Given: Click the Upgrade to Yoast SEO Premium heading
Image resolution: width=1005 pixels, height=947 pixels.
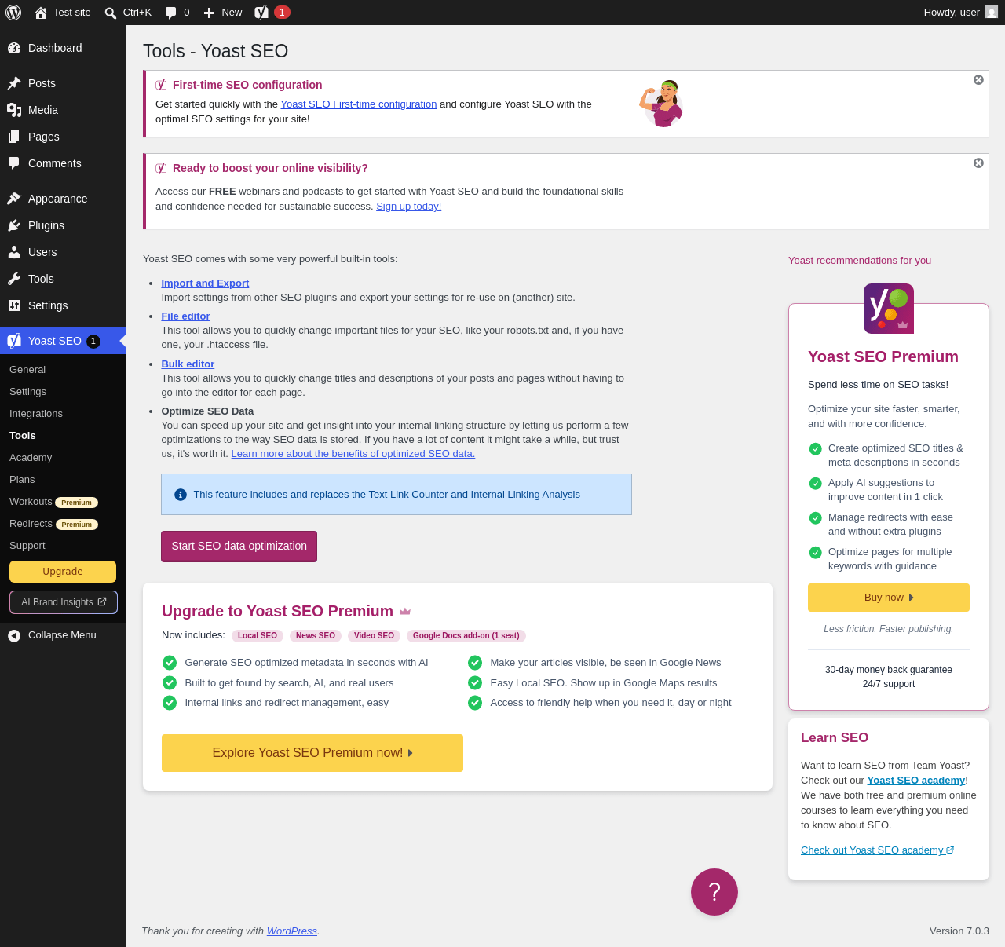Looking at the screenshot, I should [277, 611].
